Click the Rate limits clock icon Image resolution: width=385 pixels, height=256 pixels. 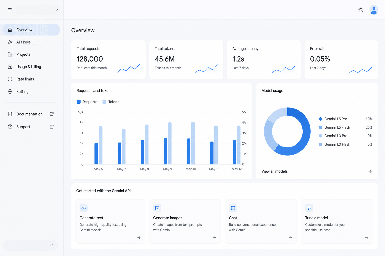pyautogui.click(x=10, y=79)
